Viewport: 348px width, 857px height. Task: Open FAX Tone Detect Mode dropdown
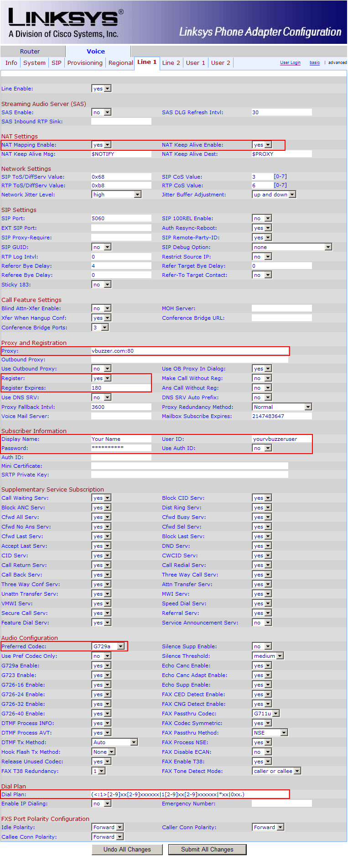277,771
